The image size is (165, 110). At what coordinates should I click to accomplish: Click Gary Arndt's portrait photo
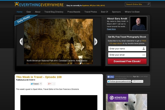(x=138, y=23)
